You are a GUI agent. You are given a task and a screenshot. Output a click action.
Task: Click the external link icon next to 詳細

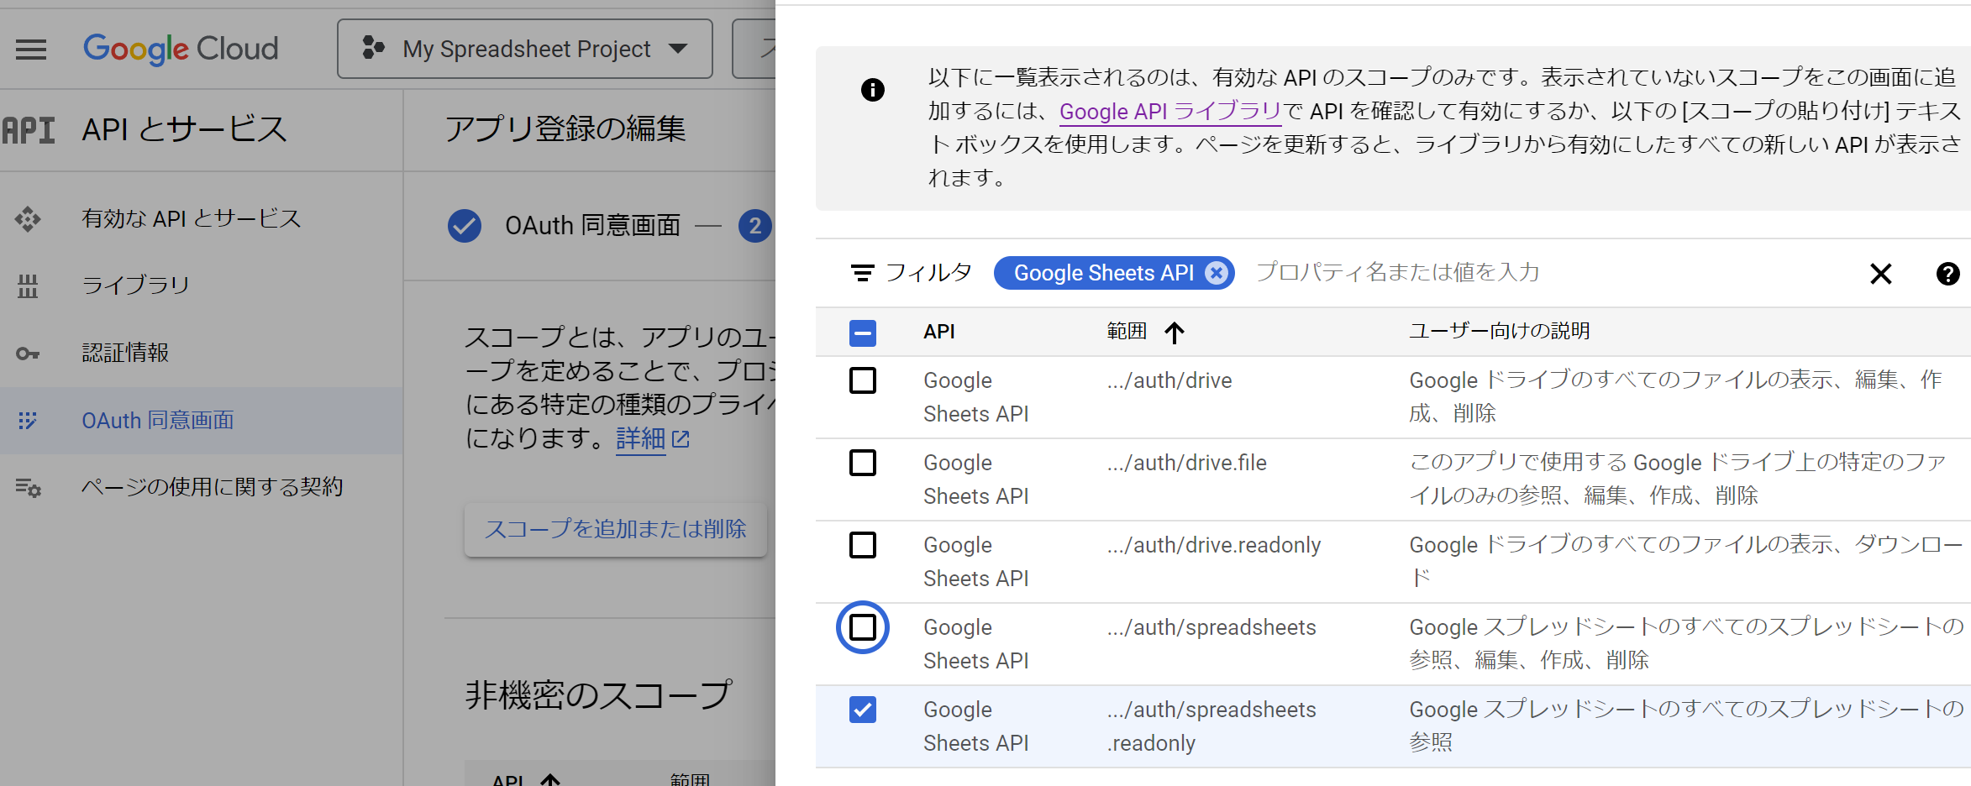tap(681, 438)
